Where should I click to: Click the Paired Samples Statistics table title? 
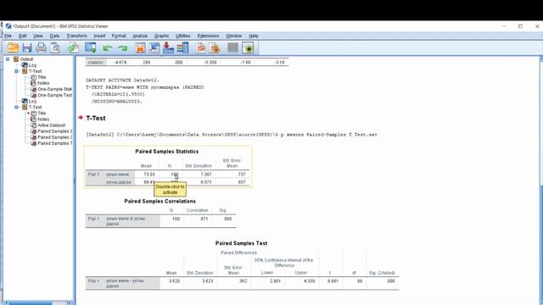point(167,152)
